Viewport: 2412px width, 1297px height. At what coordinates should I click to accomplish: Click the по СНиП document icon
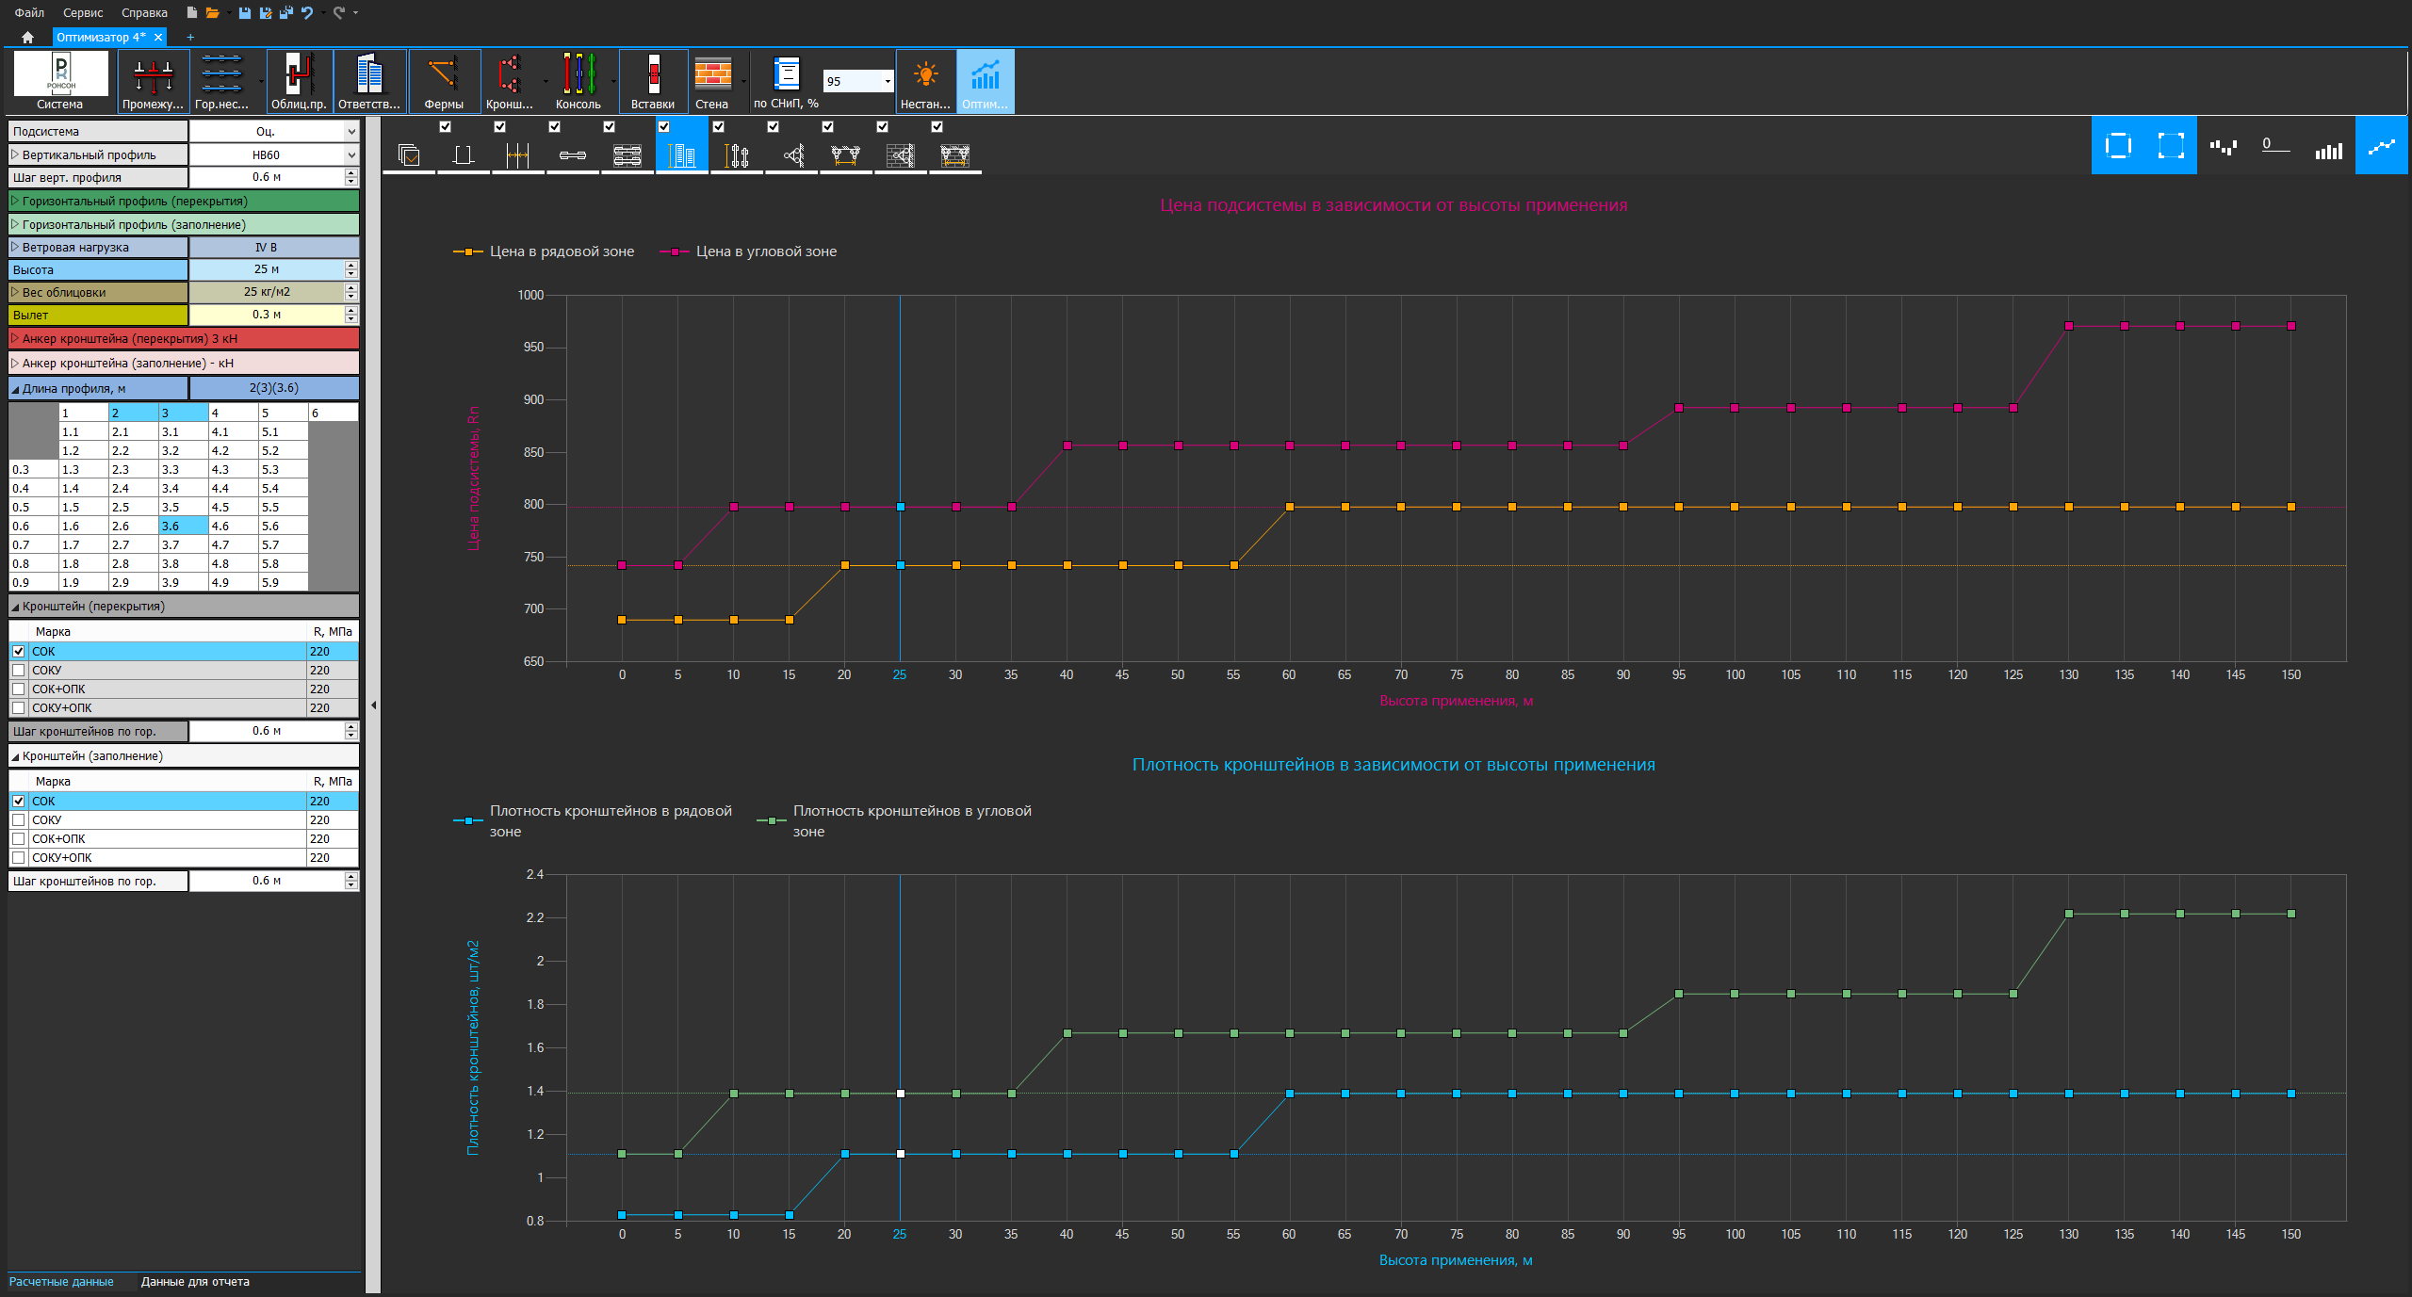786,73
